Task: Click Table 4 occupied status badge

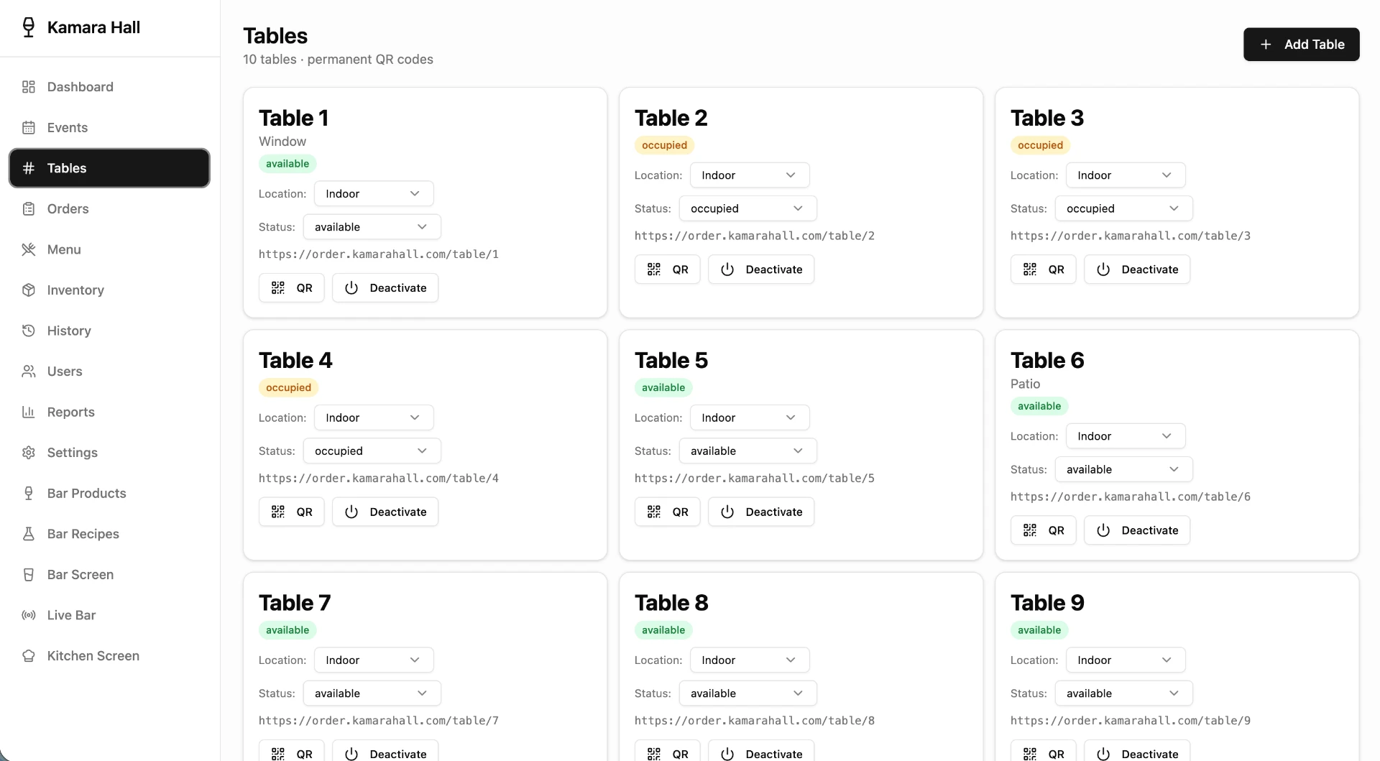Action: (288, 388)
